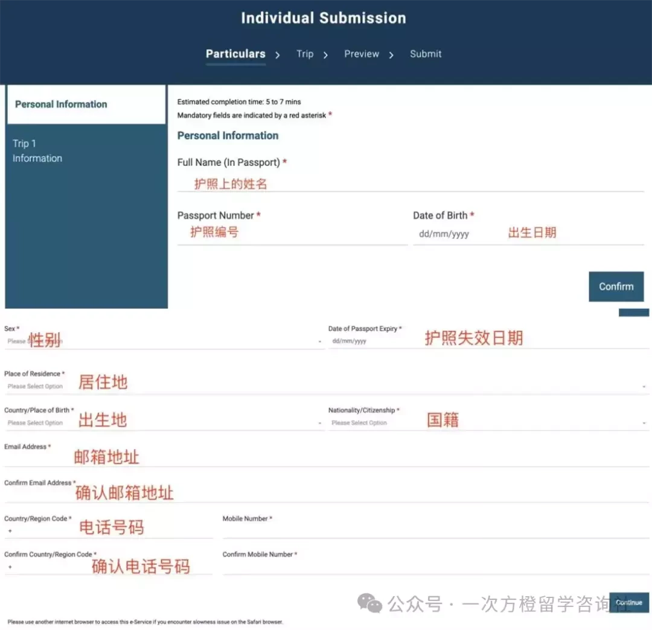The image size is (652, 630).
Task: Click Date of Passport Expiry field
Action: (x=488, y=341)
